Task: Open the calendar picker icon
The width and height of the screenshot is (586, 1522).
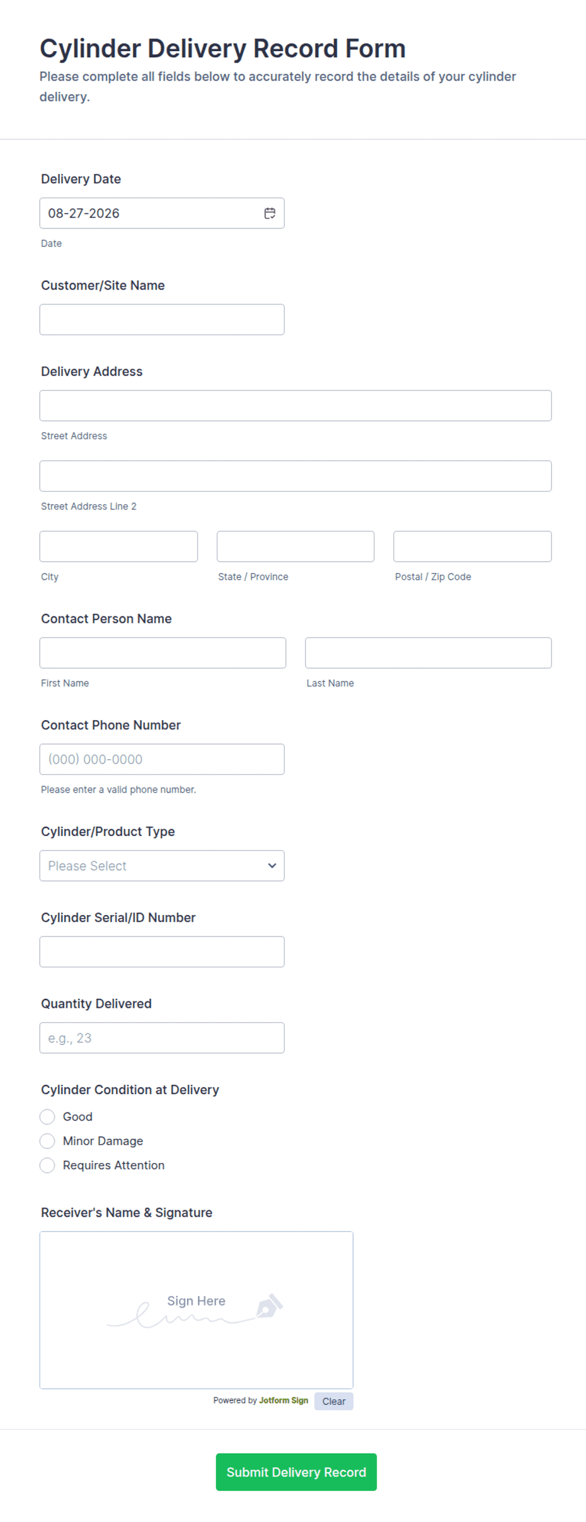Action: tap(270, 213)
